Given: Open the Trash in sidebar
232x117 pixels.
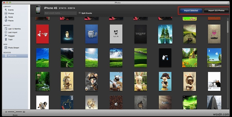Looking at the screenshot, I should [10, 40].
